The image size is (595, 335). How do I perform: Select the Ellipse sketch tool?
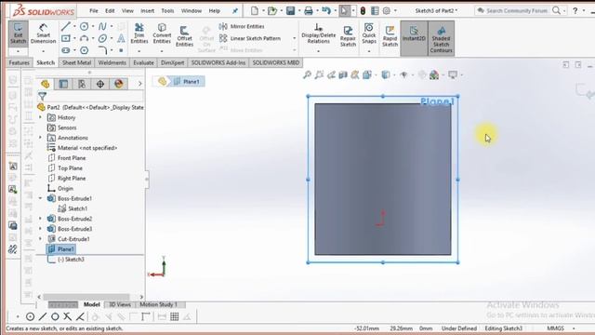pyautogui.click(x=102, y=38)
